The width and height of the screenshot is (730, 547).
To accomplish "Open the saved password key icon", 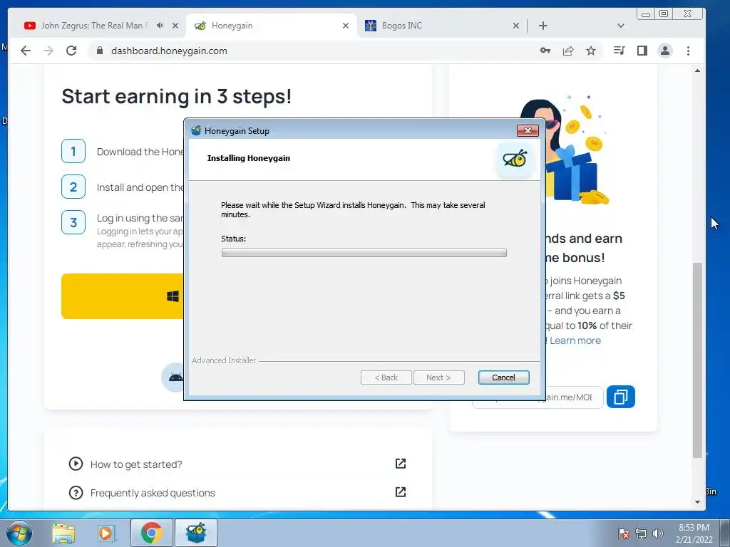I will click(x=545, y=51).
